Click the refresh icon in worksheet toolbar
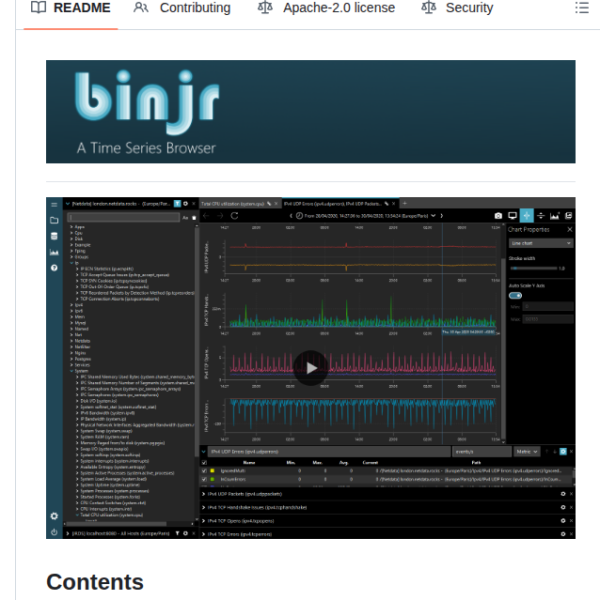 [234, 216]
